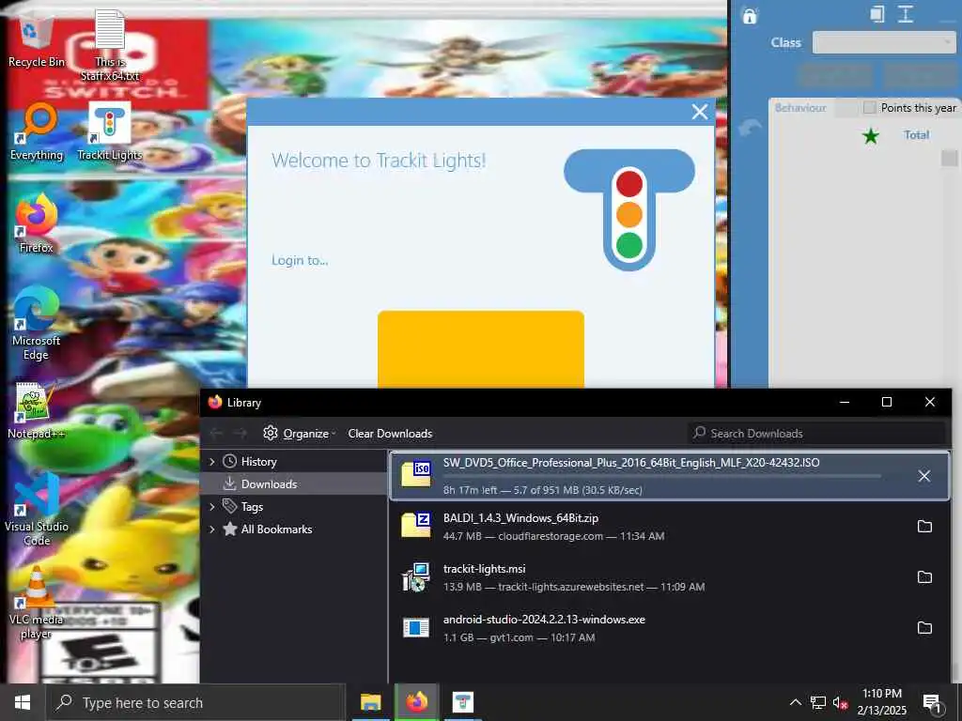This screenshot has height=721, width=962.
Task: Click the taskbar clock showing 1:10 PM
Action: (x=881, y=702)
